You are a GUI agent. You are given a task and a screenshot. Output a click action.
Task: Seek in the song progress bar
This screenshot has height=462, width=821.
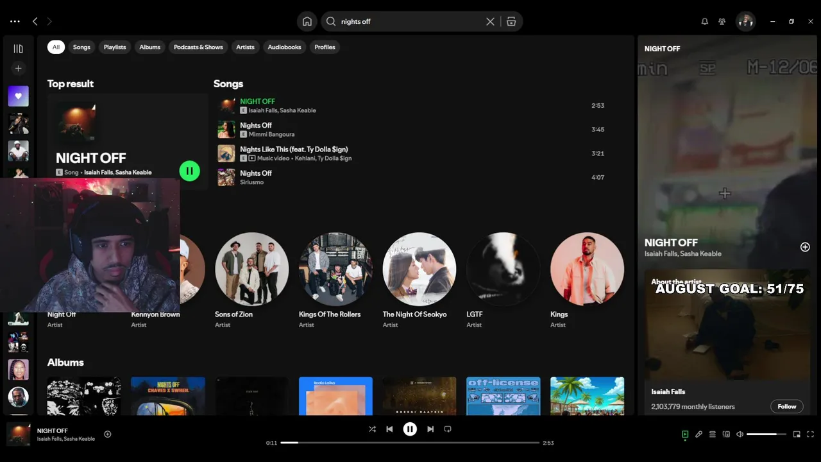click(410, 443)
